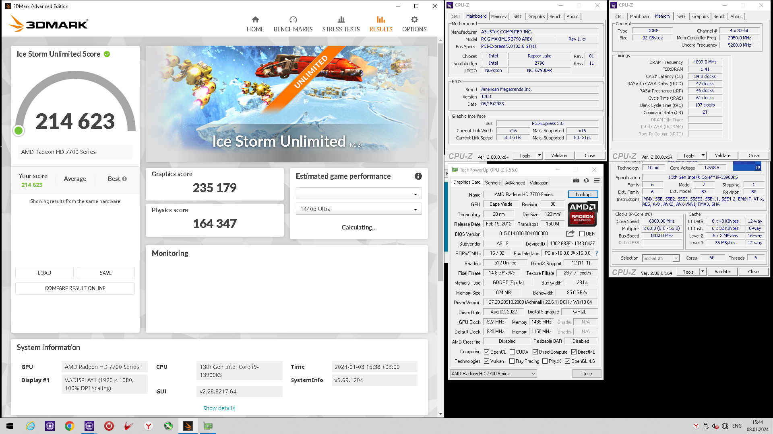Open the Validation tab in GPU-Z

539,183
